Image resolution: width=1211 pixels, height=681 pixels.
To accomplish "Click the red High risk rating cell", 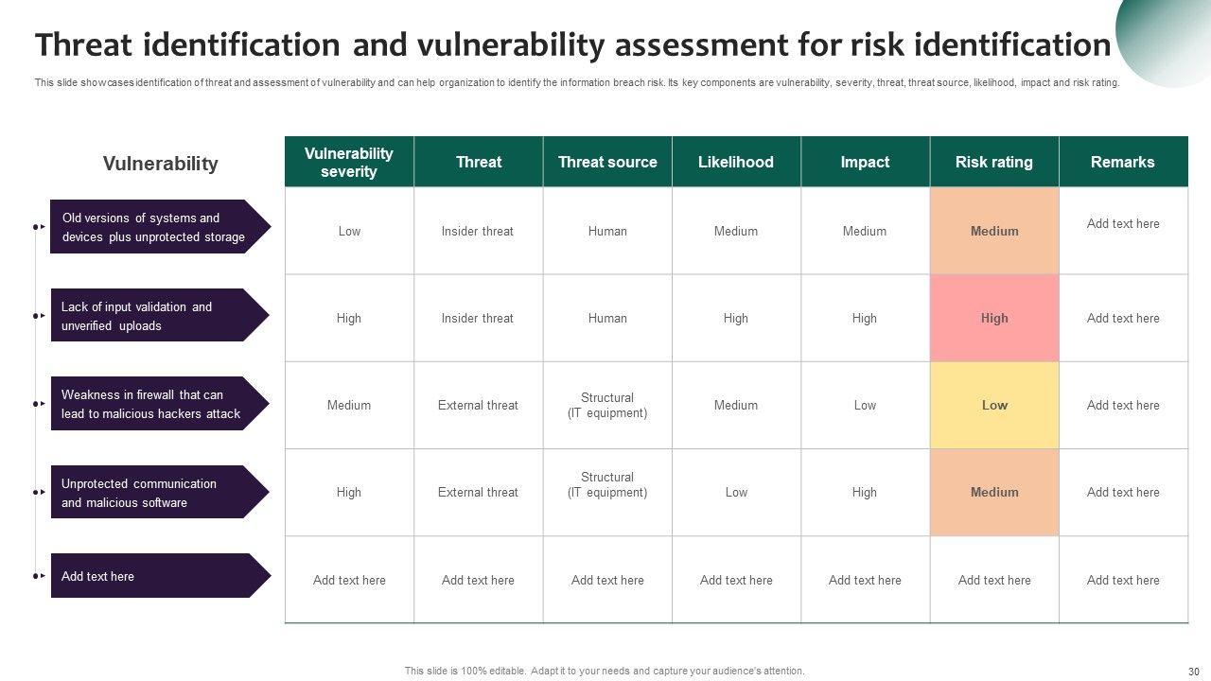I will pyautogui.click(x=994, y=319).
